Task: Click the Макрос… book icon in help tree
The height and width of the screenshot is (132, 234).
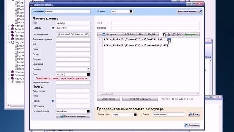Action: click(12, 39)
